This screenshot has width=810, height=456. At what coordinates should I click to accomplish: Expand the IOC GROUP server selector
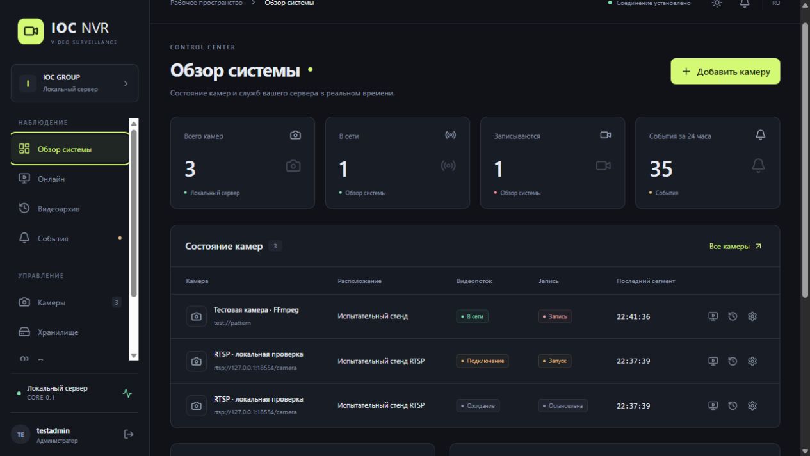(x=74, y=83)
